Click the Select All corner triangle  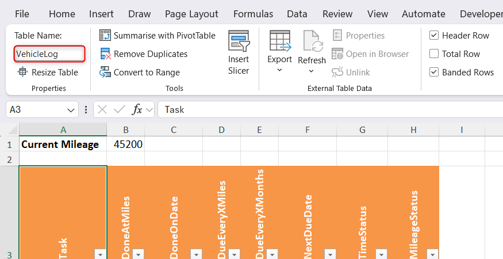click(12, 130)
